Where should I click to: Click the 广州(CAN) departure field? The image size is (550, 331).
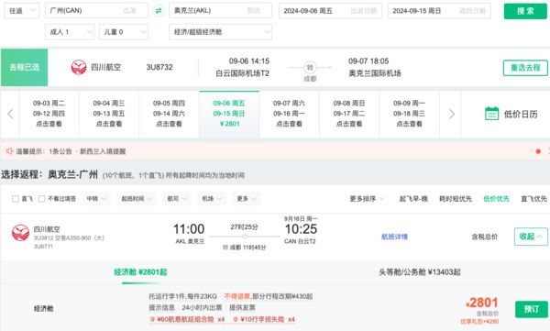[96, 10]
